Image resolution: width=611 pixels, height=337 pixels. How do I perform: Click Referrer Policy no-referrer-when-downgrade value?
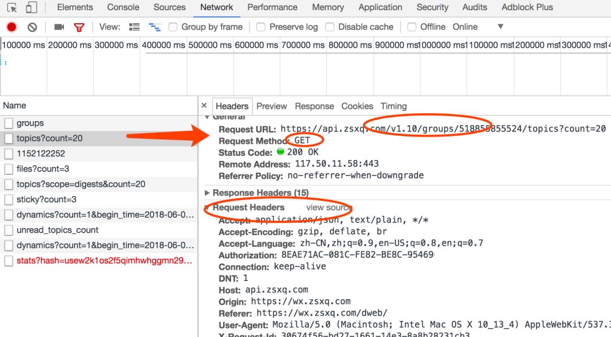coord(356,176)
